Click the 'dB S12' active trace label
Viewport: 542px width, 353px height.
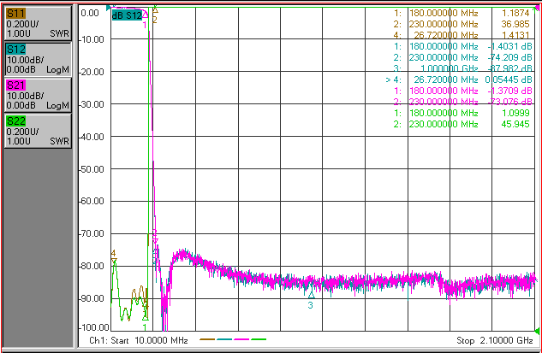click(127, 15)
